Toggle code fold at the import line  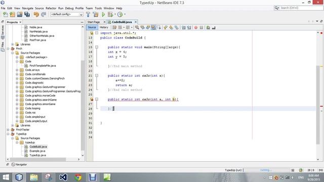pyautogui.click(x=97, y=33)
